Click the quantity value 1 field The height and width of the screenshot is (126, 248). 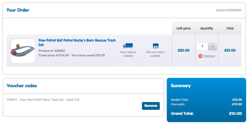click(x=202, y=46)
